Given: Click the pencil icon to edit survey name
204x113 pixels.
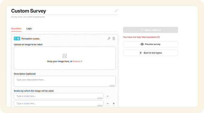Looking at the screenshot, I should pyautogui.click(x=116, y=10).
